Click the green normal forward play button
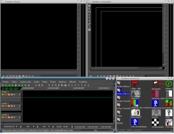 click(22, 85)
